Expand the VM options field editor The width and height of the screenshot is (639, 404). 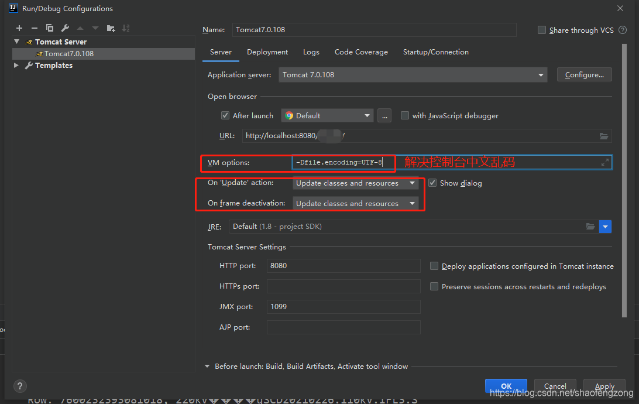click(605, 162)
